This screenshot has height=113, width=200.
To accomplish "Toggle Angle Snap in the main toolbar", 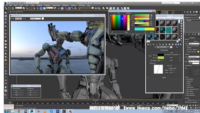I will (69, 8).
